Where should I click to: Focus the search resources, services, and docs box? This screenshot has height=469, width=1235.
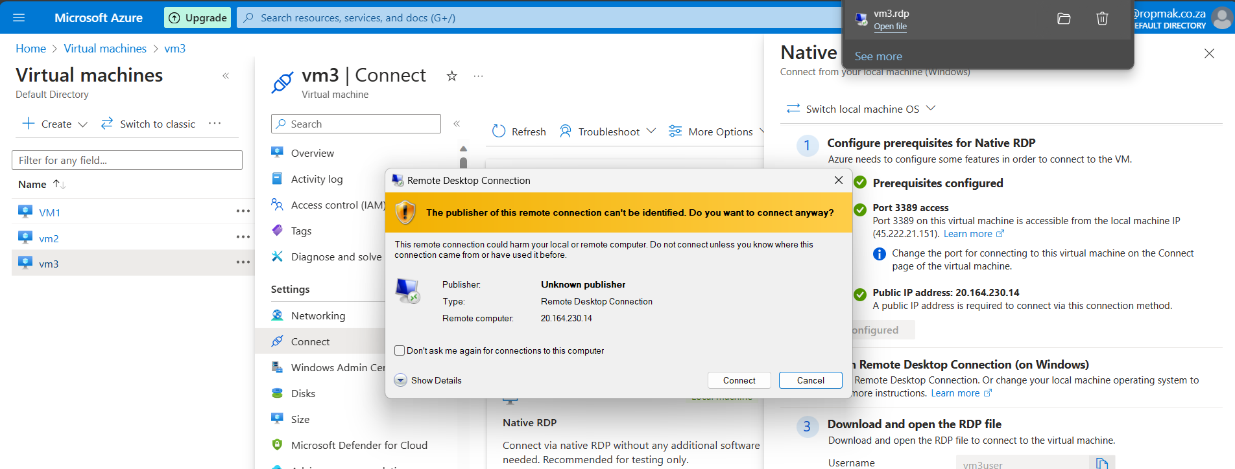pyautogui.click(x=538, y=17)
